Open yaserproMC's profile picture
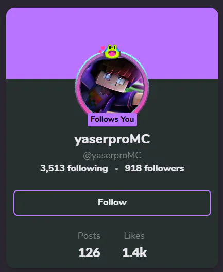 pos(112,86)
